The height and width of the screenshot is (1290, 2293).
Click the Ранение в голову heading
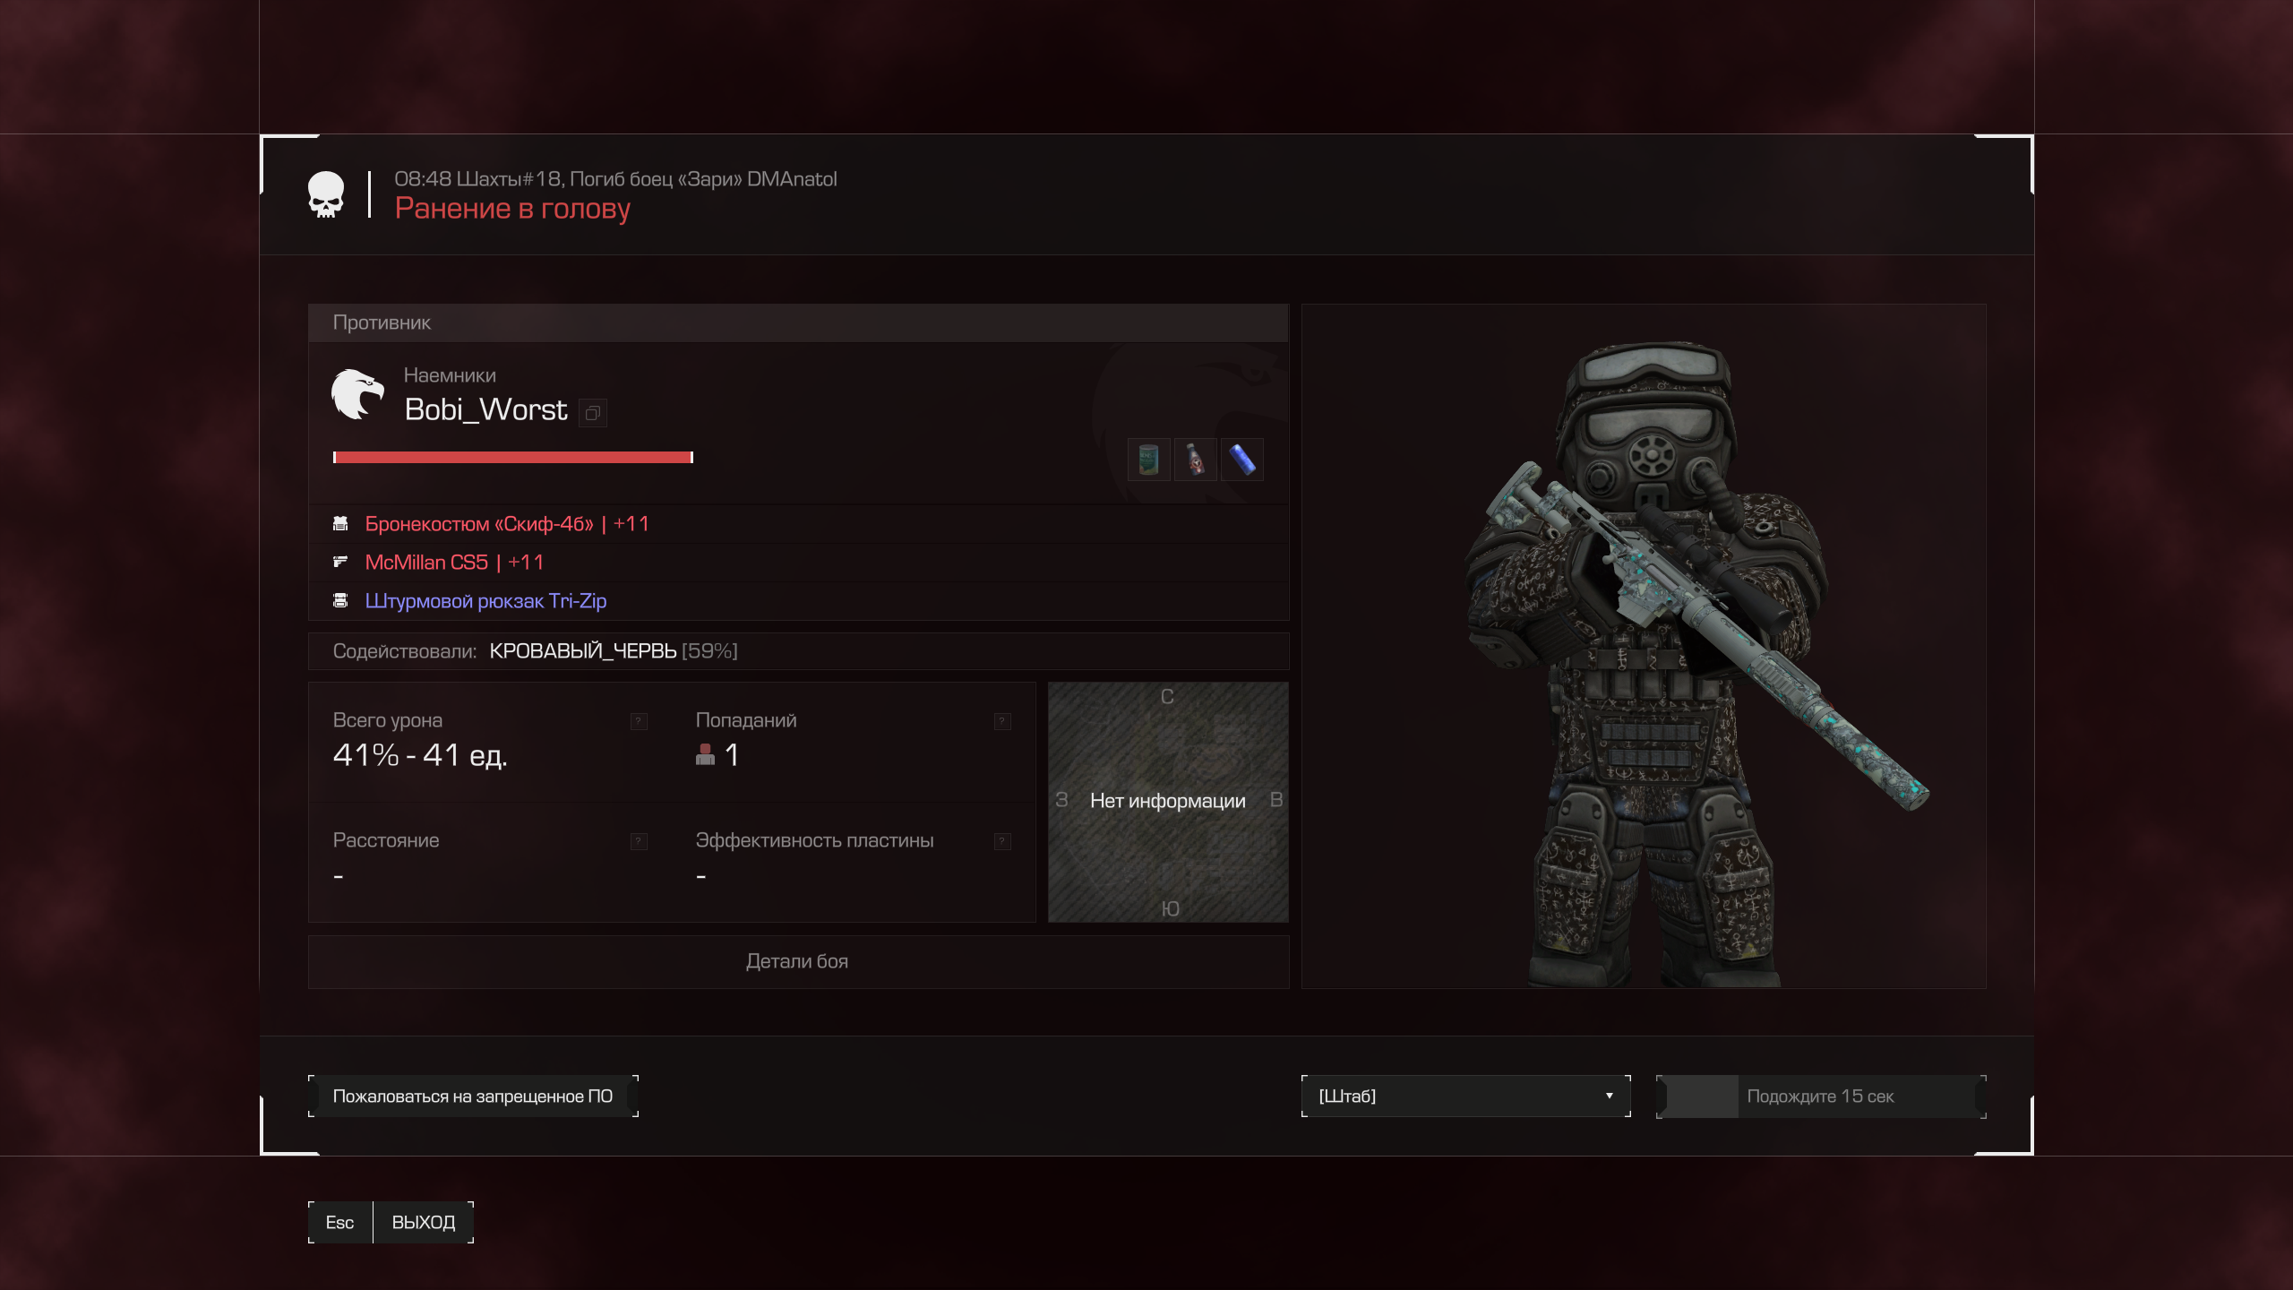[x=512, y=209]
